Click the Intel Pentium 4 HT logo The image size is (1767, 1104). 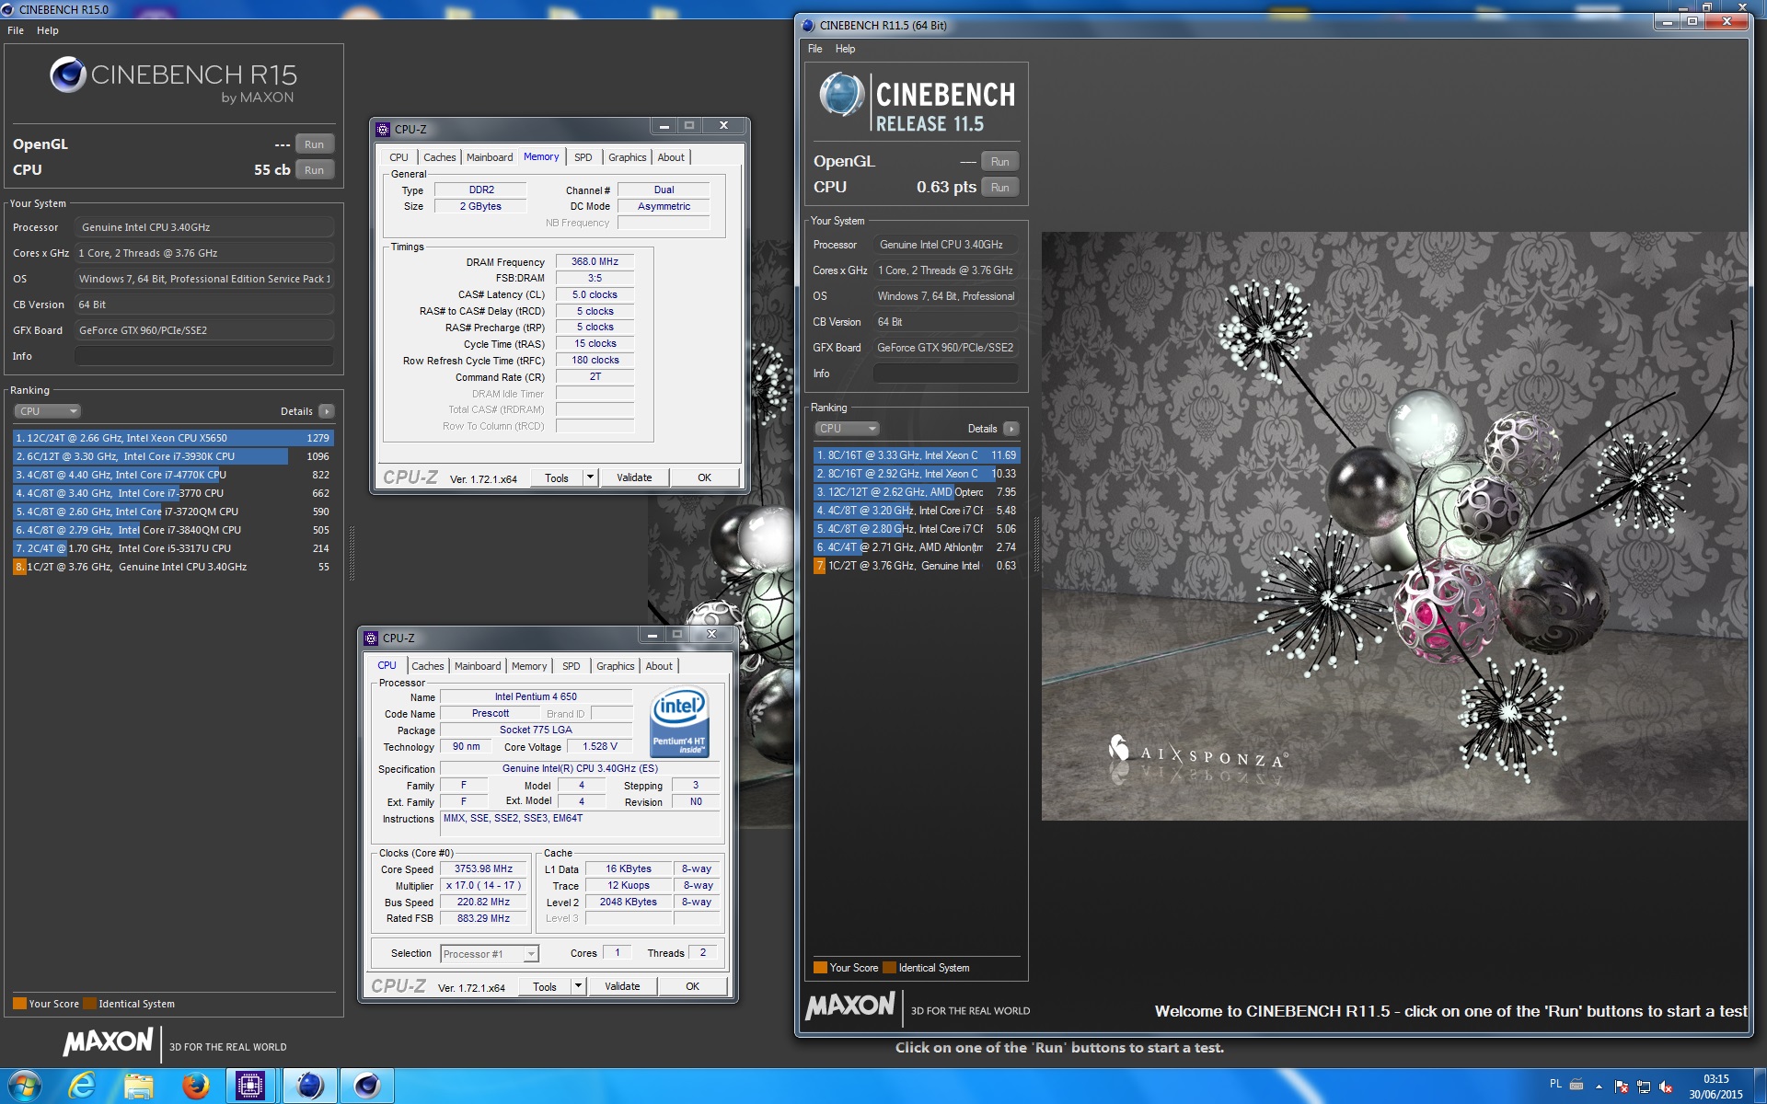679,722
